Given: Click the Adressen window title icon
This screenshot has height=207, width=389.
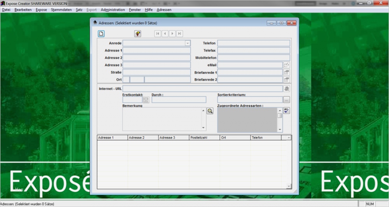Looking at the screenshot, I should pos(95,23).
